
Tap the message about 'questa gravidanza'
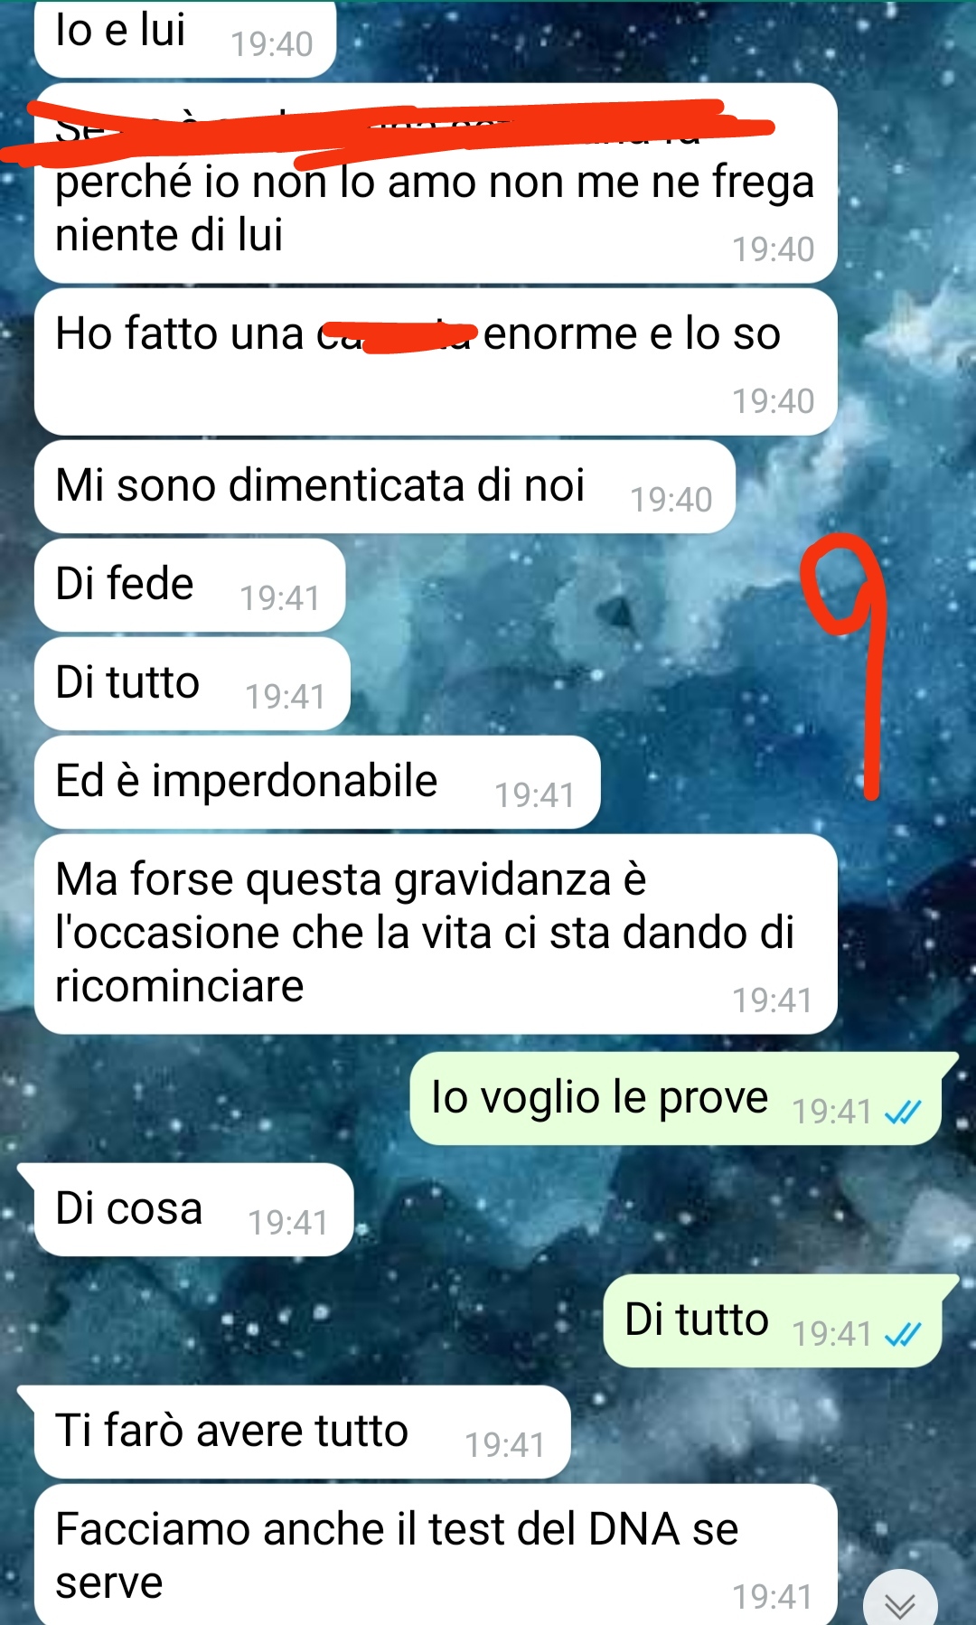[436, 934]
